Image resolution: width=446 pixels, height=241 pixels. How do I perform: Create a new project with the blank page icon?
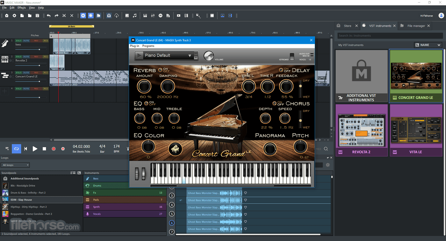pyautogui.click(x=22, y=16)
